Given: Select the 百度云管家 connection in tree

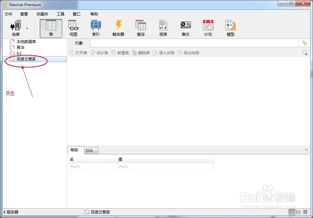Looking at the screenshot, I should click(26, 59).
